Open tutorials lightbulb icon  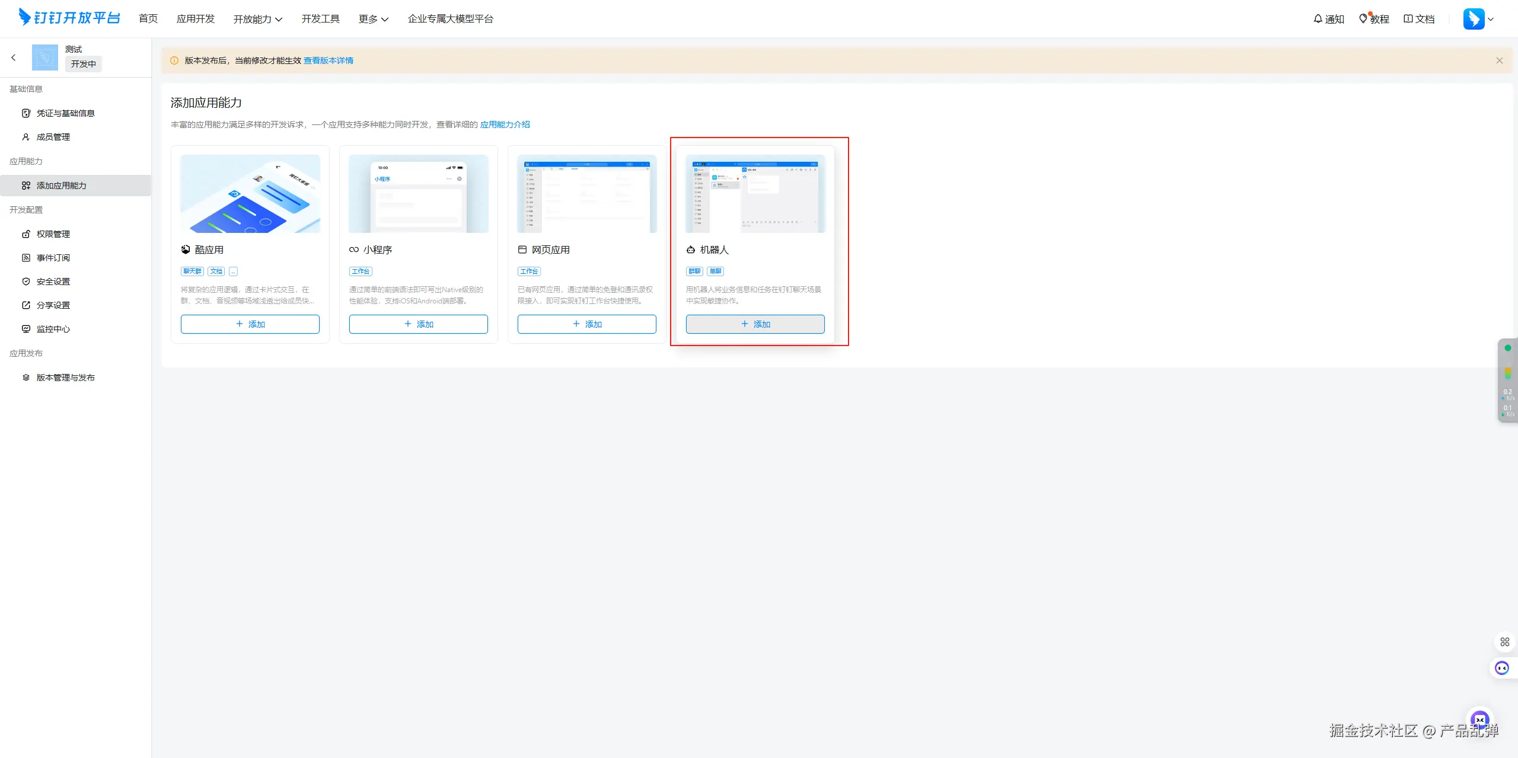1363,19
